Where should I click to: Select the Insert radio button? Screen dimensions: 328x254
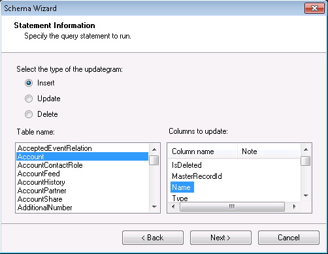29,83
